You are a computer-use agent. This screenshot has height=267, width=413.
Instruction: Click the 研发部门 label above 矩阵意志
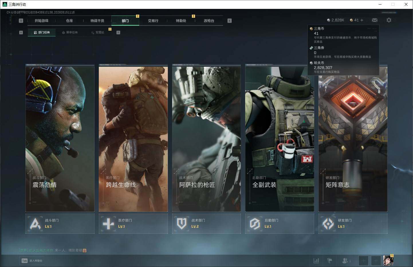332,178
